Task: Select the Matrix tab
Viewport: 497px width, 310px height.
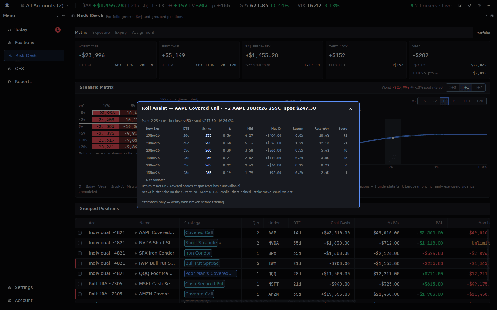Action: click(x=81, y=33)
